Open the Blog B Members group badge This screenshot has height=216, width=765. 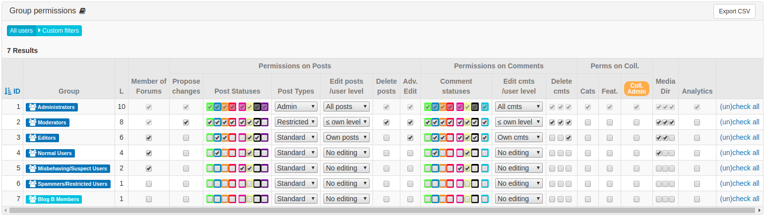coord(54,199)
